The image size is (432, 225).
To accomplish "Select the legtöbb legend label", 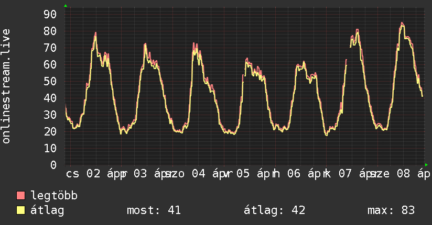I will [x=54, y=195].
